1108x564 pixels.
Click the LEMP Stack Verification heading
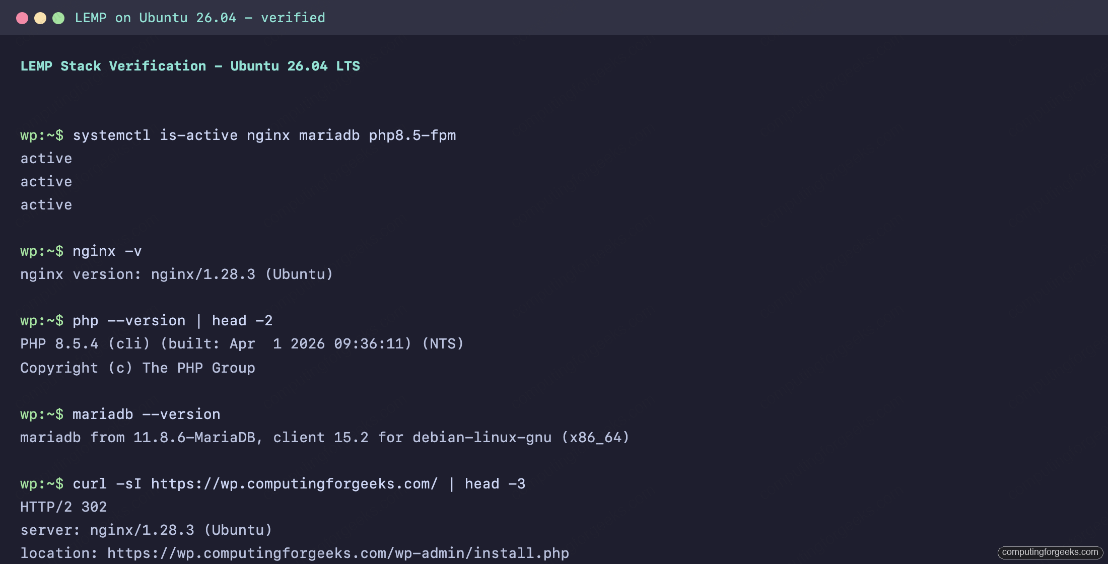pos(190,65)
